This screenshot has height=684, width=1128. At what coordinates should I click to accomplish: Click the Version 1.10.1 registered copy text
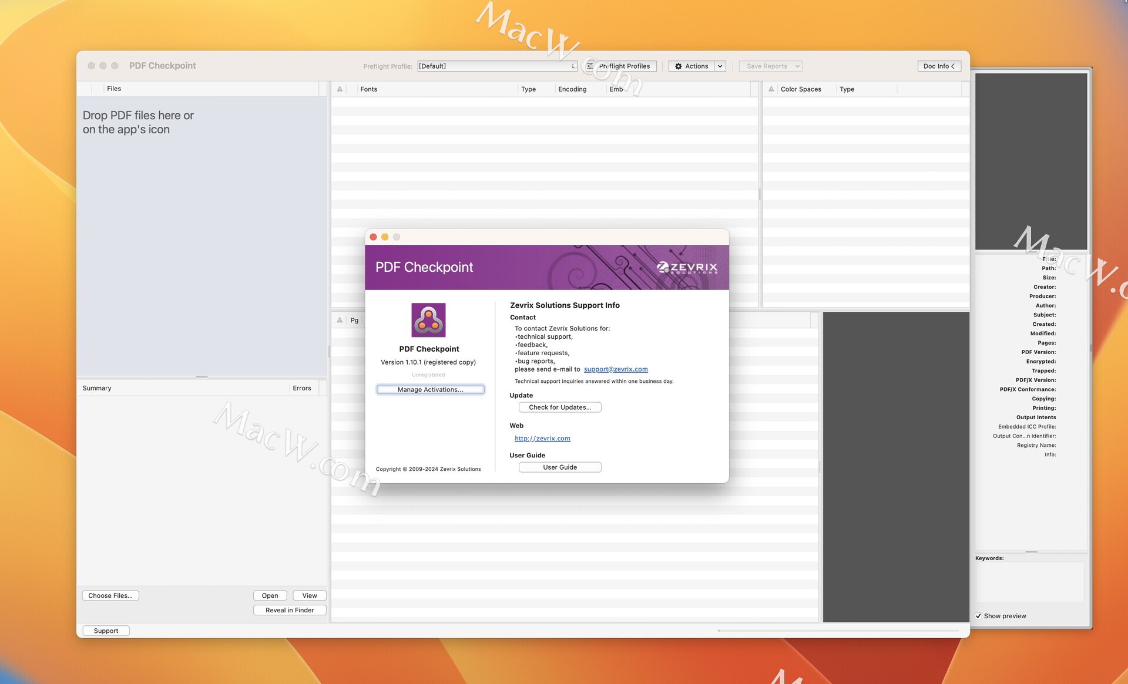click(x=428, y=362)
